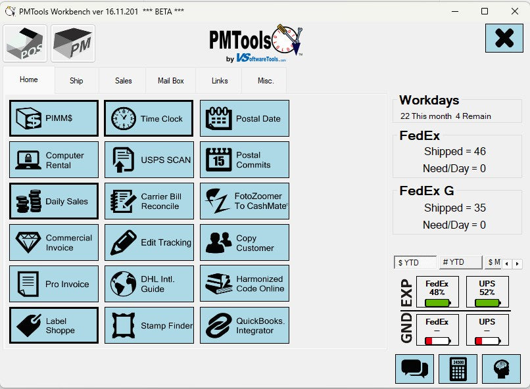
Task: Switch to the Mail Box tab
Action: click(x=171, y=81)
